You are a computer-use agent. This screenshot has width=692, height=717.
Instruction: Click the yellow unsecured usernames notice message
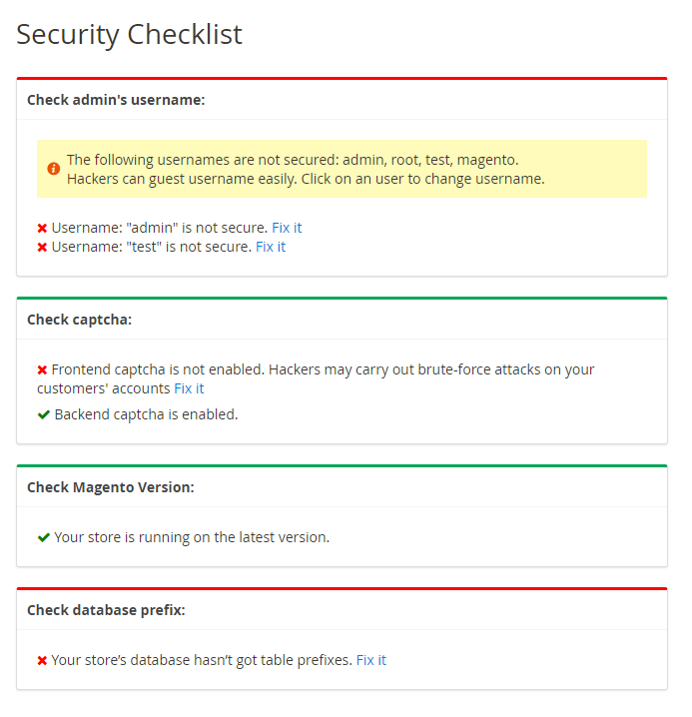tap(306, 169)
